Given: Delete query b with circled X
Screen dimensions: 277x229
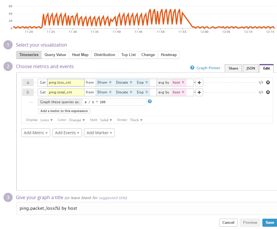Looking at the screenshot, I should 268,92.
